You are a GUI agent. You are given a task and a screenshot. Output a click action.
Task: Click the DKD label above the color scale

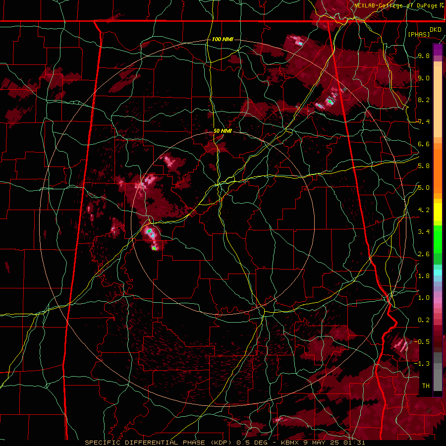(x=435, y=30)
